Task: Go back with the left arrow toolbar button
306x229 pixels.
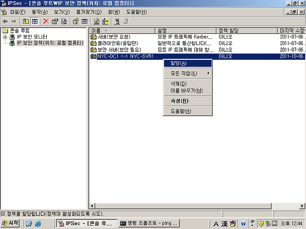Action: click(5, 22)
